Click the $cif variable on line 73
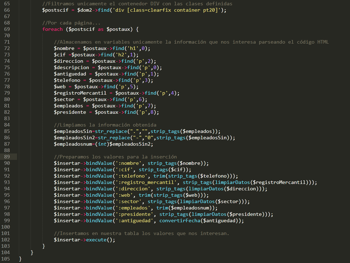Screen dimensions: 350x263 point(60,55)
